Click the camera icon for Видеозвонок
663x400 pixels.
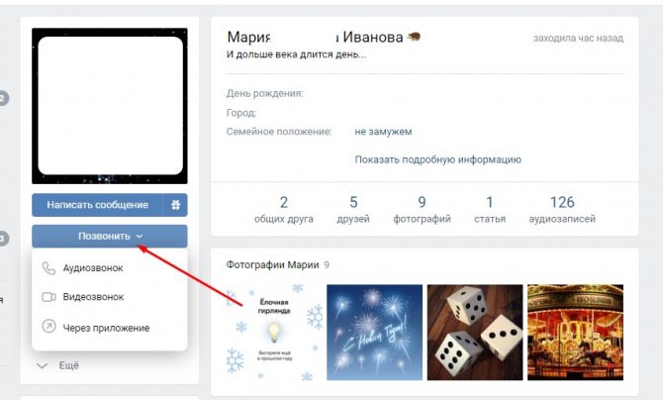[x=48, y=297]
